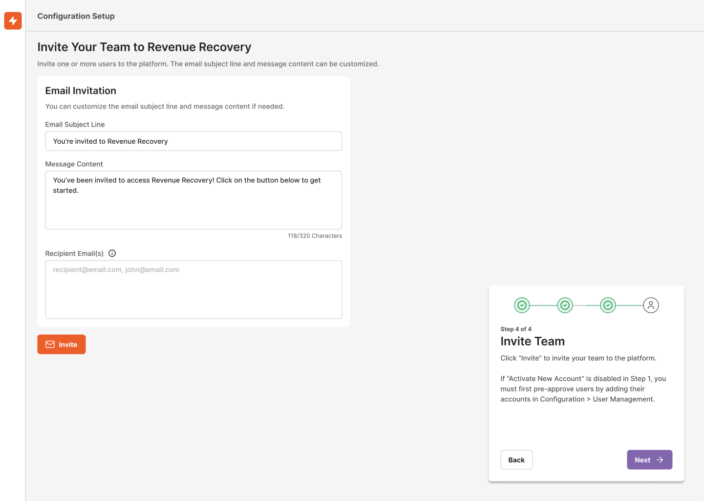Click the 118/320 Characters counter
704x501 pixels.
[x=315, y=236]
